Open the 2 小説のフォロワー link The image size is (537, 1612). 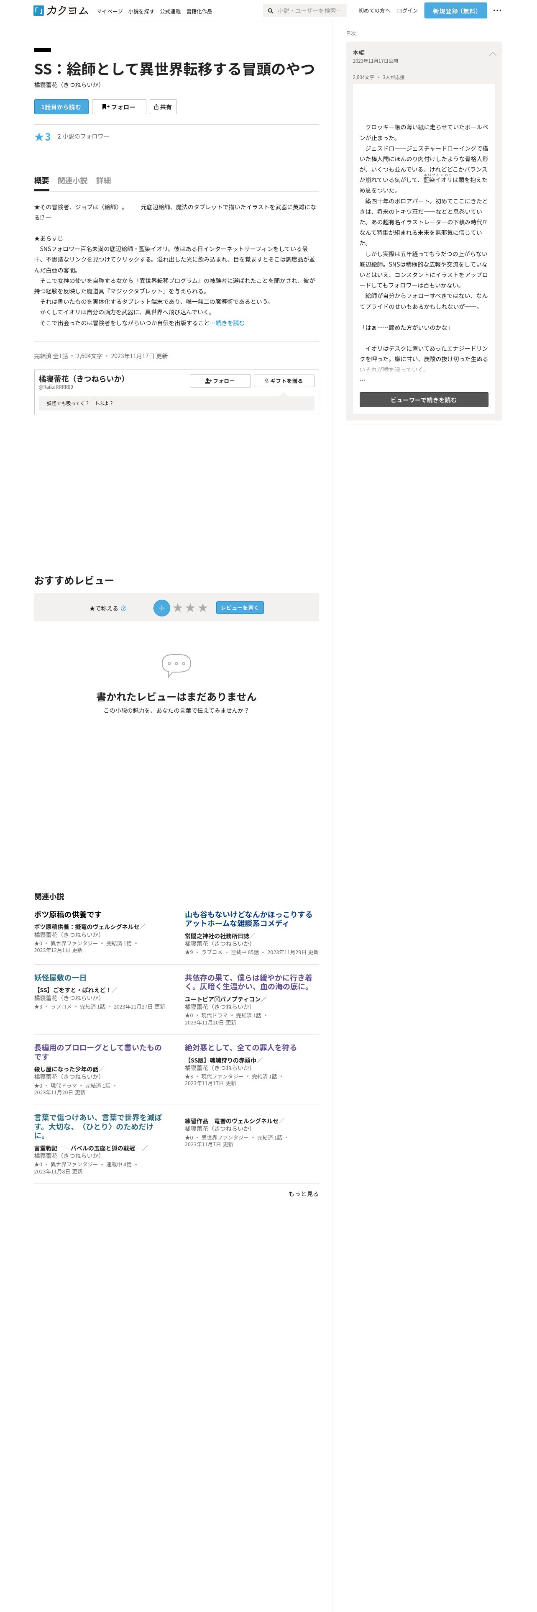[x=83, y=136]
